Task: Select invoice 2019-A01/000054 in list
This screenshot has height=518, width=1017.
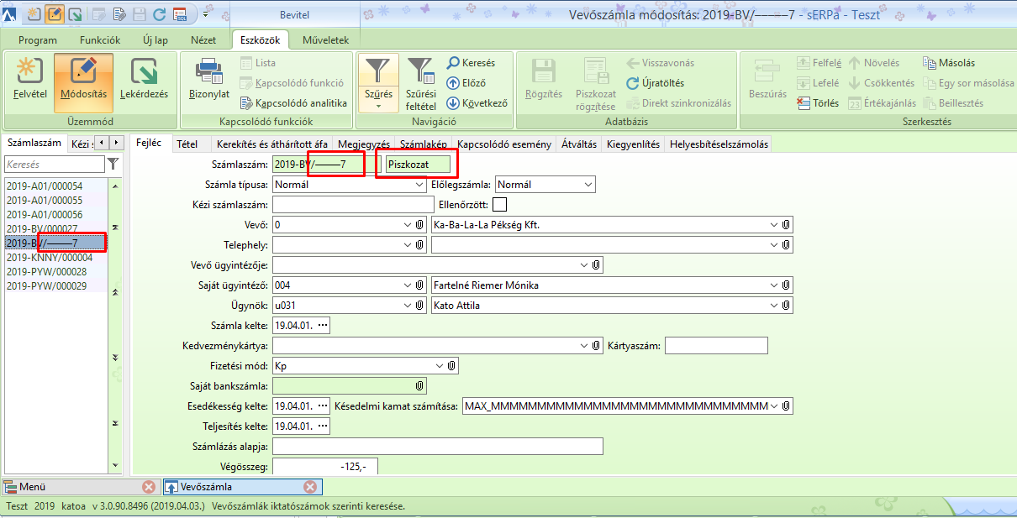Action: tap(55, 186)
